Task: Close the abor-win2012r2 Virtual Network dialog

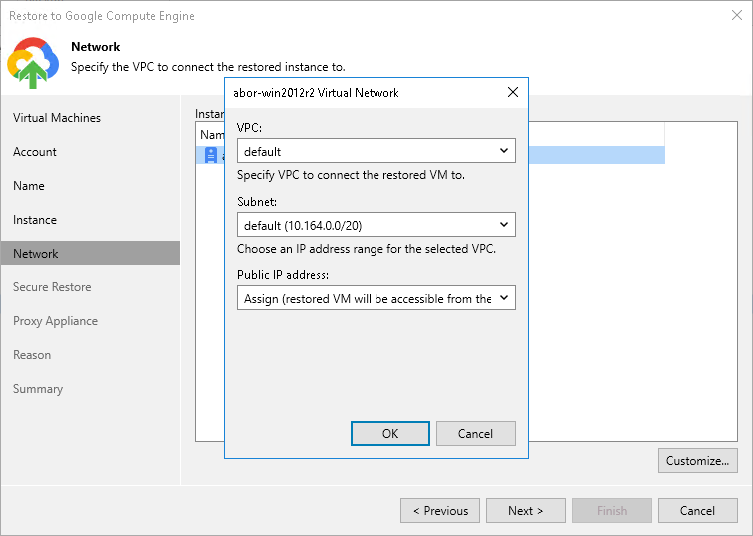Action: point(513,92)
